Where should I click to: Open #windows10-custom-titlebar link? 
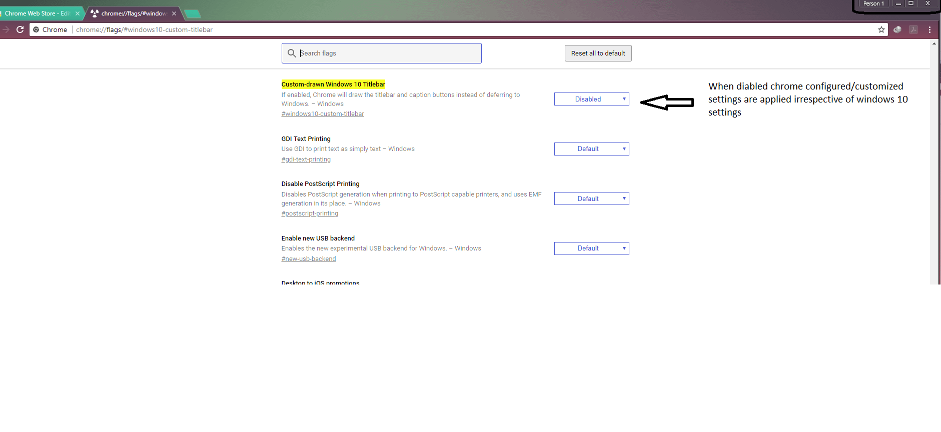[323, 114]
